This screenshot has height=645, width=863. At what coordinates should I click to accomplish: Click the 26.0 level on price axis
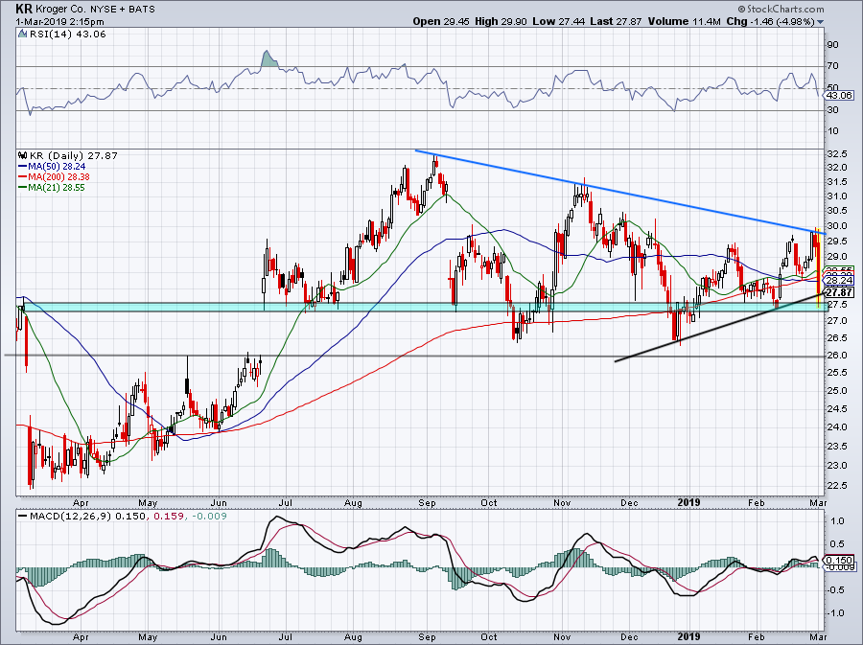(x=837, y=356)
